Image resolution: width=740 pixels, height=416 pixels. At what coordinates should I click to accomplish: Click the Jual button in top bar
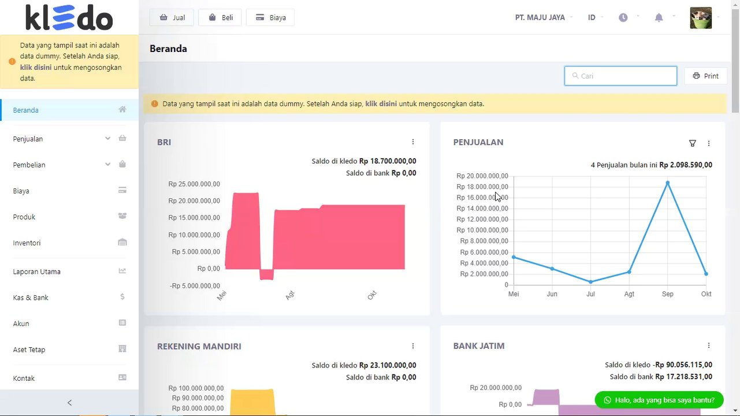172,17
